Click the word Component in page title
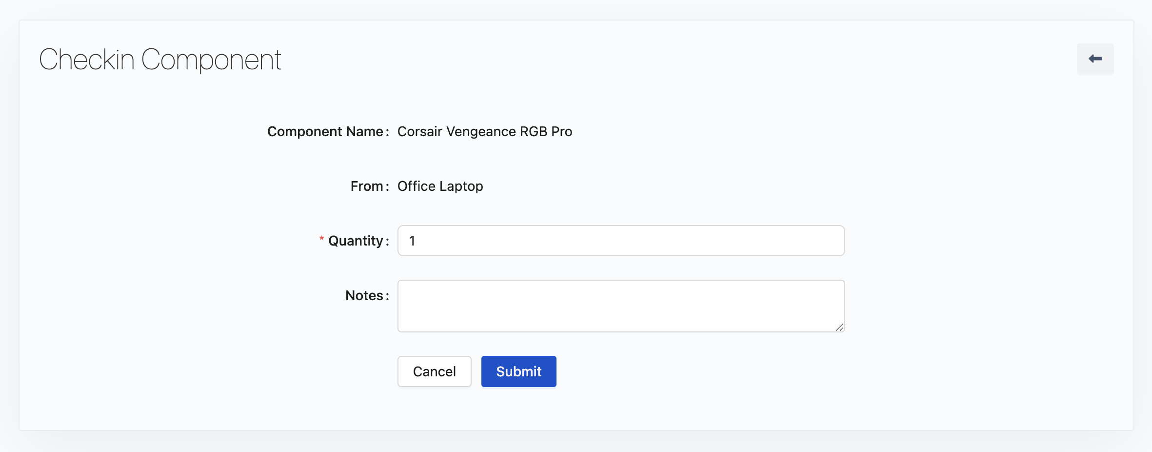Screen dimensions: 1152x452 point(211,60)
